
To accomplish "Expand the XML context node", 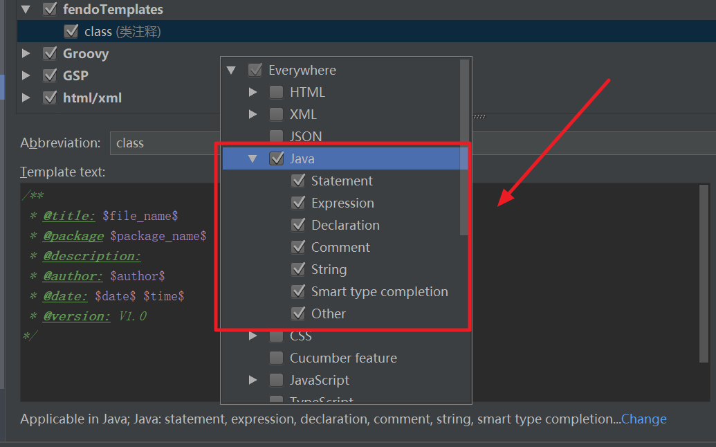I will (x=253, y=114).
